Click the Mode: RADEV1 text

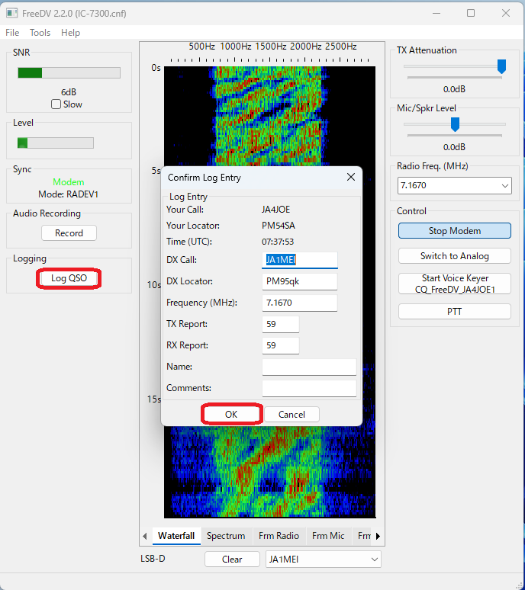[68, 194]
